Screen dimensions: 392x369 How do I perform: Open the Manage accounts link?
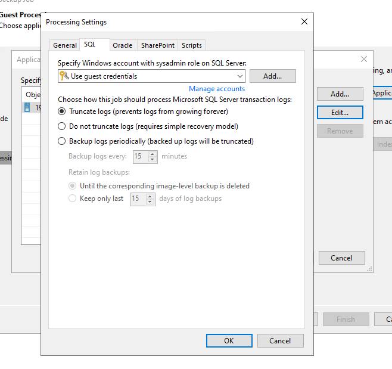[x=217, y=89]
